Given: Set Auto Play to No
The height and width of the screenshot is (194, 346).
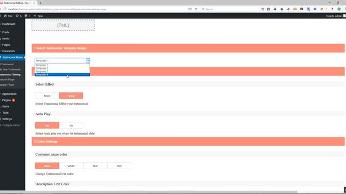Looking at the screenshot, I should point(71,126).
